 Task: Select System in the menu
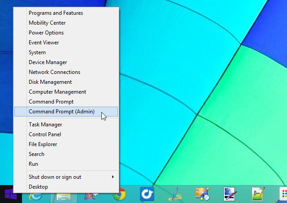point(66,52)
